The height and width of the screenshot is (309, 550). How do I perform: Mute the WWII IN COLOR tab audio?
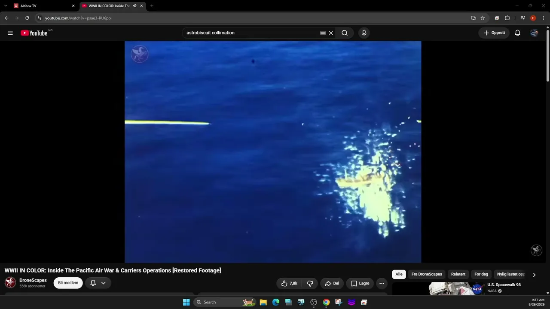tap(134, 6)
